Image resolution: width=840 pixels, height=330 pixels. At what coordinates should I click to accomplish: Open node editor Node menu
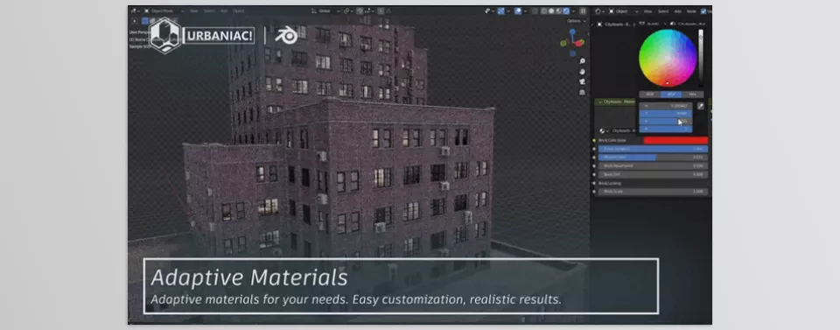coord(691,11)
